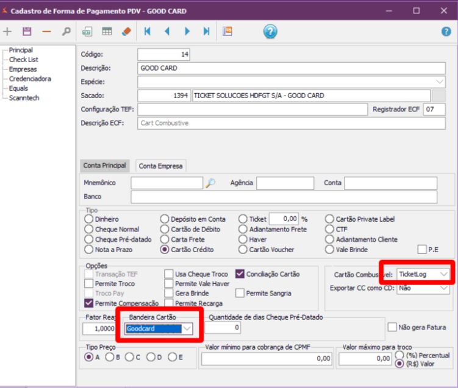Select Tipo Preço B

tap(110, 357)
